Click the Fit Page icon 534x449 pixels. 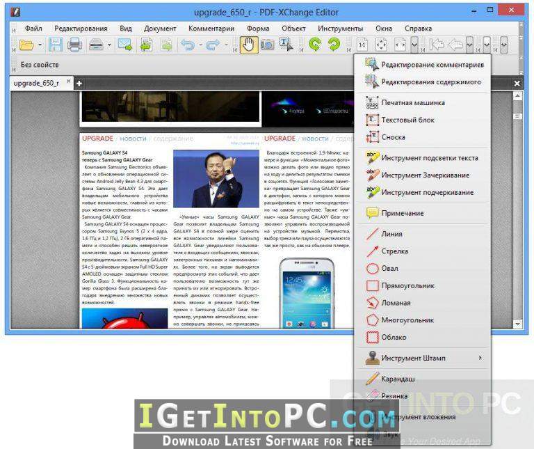tap(381, 45)
